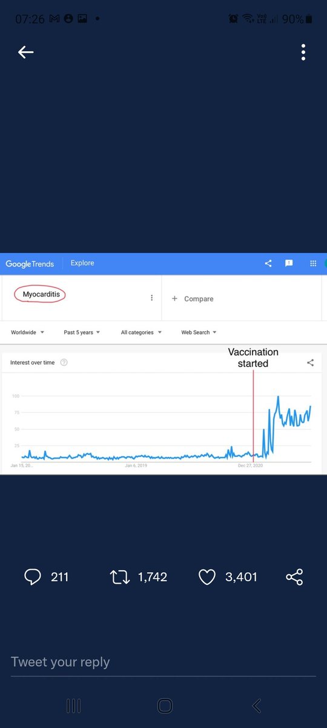Tap the reply speech bubble icon
The height and width of the screenshot is (728, 327).
pyautogui.click(x=32, y=577)
